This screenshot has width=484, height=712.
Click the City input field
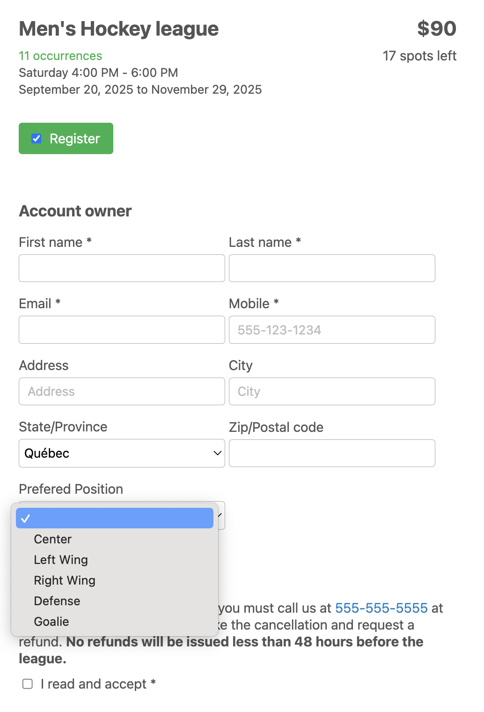(x=332, y=391)
